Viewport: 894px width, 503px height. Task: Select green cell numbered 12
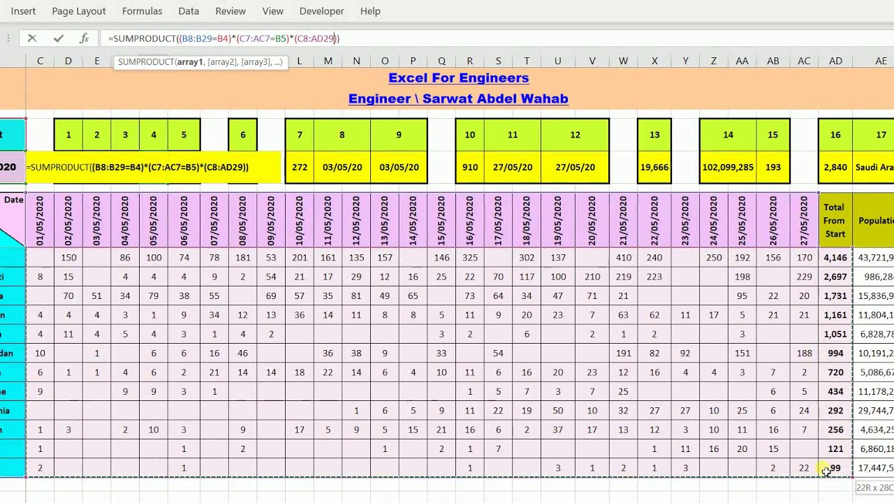(575, 135)
